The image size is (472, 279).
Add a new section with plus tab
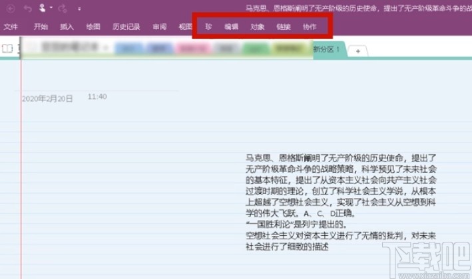tap(358, 51)
